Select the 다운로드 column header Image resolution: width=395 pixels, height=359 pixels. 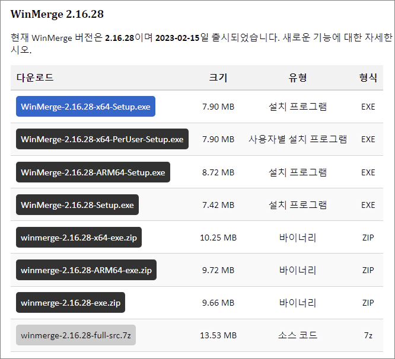35,78
